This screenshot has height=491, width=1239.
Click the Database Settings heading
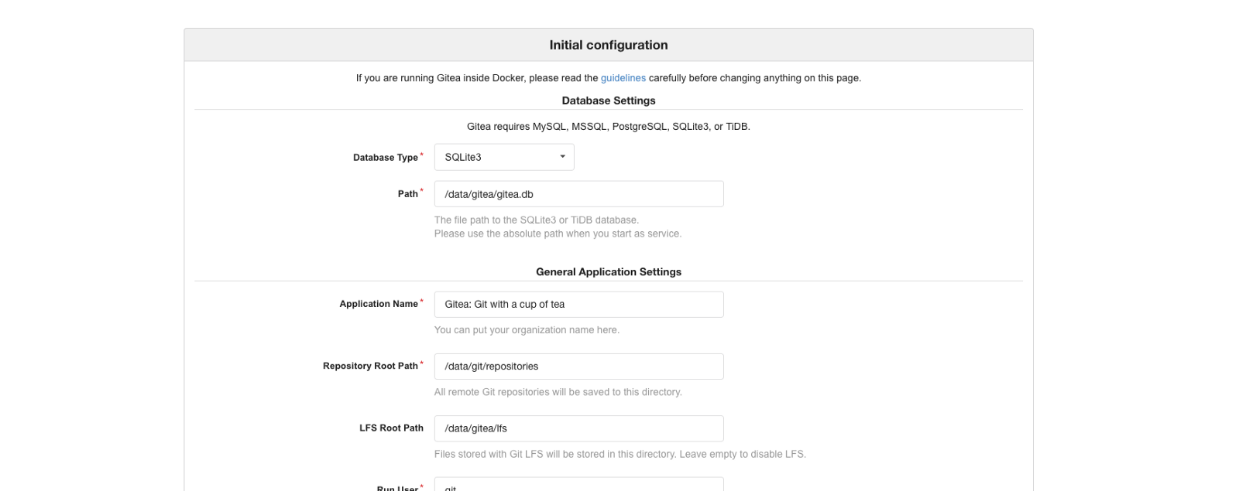[608, 101]
